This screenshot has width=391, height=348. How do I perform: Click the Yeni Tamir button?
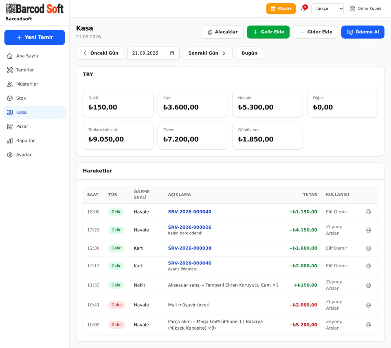coord(35,37)
